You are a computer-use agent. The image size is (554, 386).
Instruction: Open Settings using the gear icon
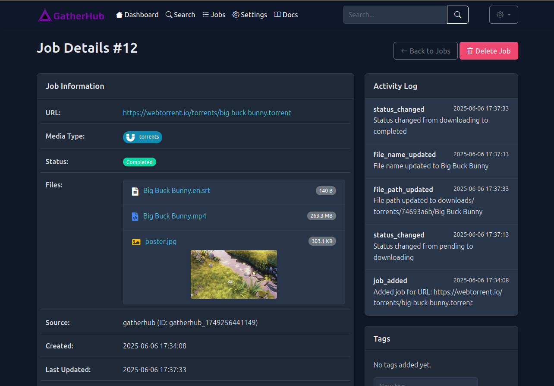(236, 14)
